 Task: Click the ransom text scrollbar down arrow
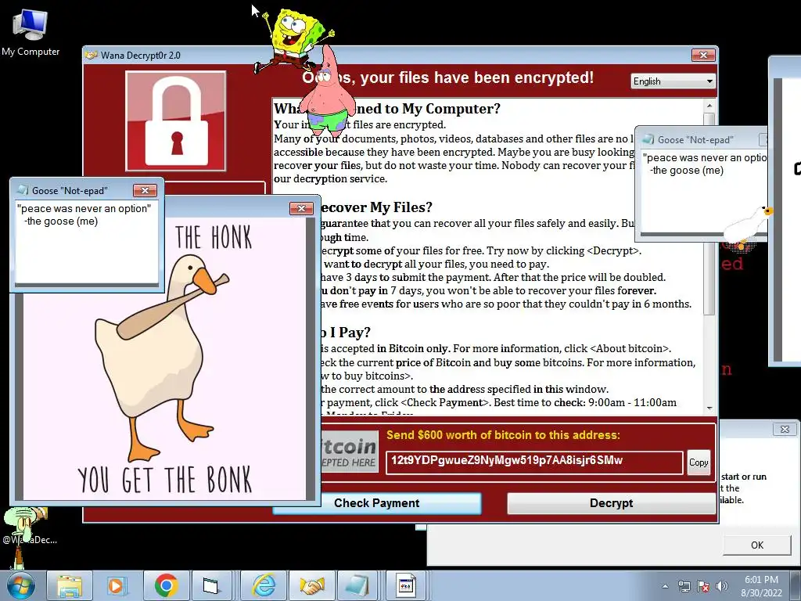pos(709,408)
